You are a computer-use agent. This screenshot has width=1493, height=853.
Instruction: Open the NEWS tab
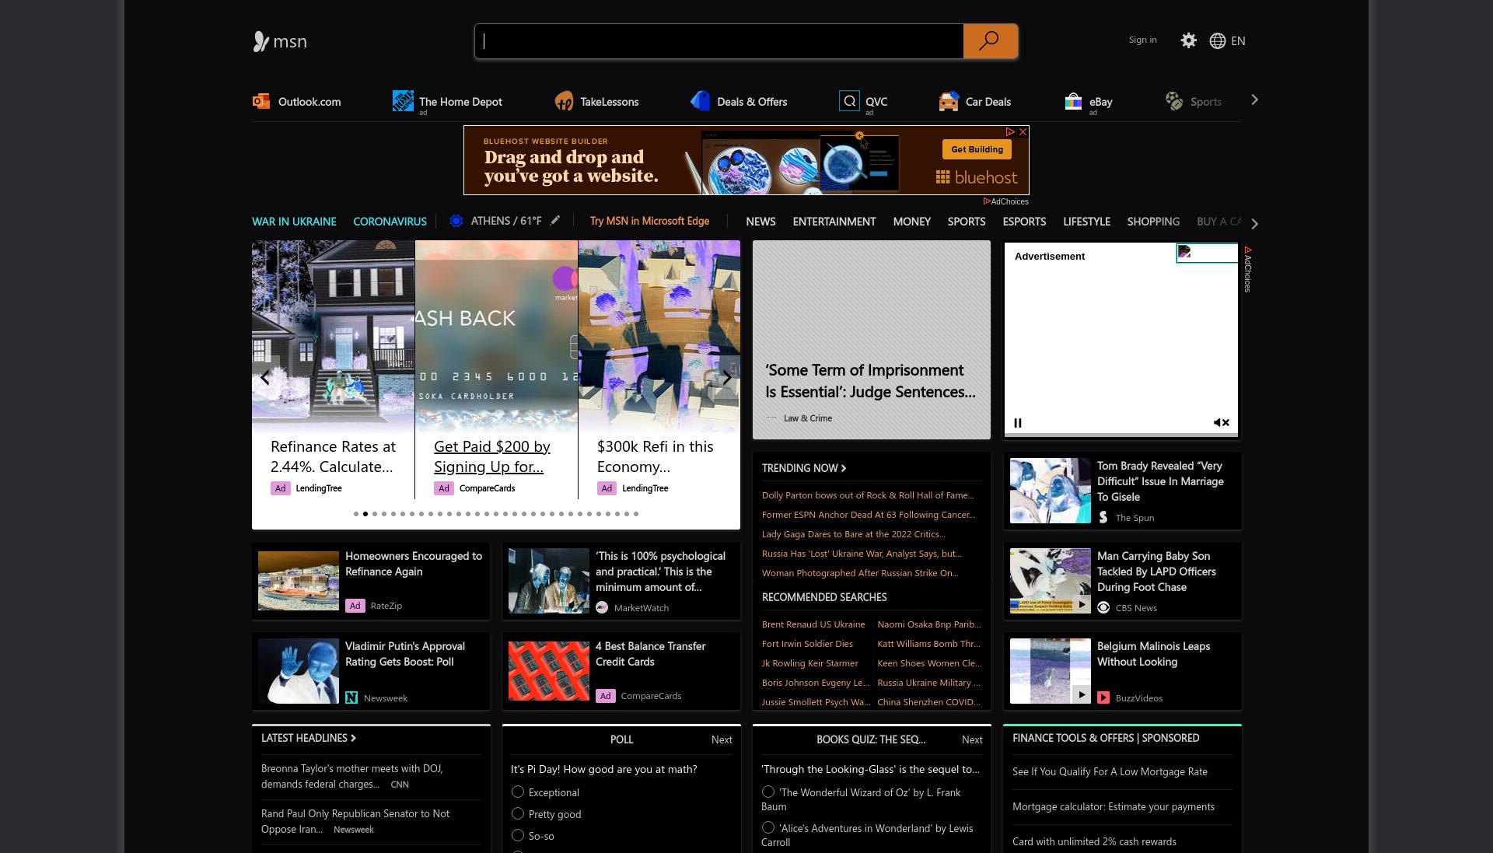tap(760, 222)
